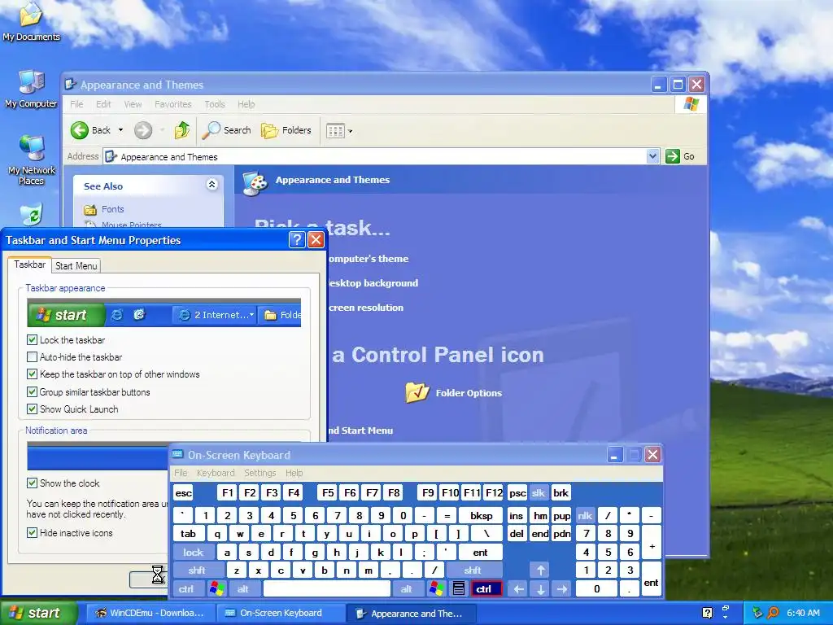The image size is (833, 625).
Task: Click the application menu key icon on the keyboard
Action: click(459, 589)
